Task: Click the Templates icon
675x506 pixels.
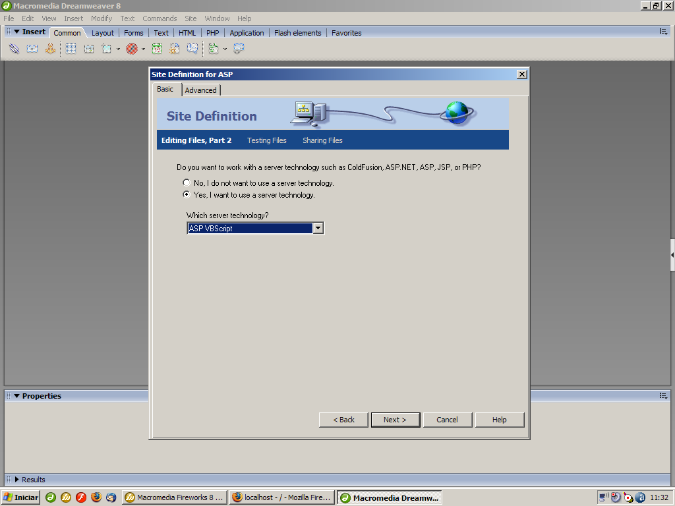Action: (x=214, y=49)
